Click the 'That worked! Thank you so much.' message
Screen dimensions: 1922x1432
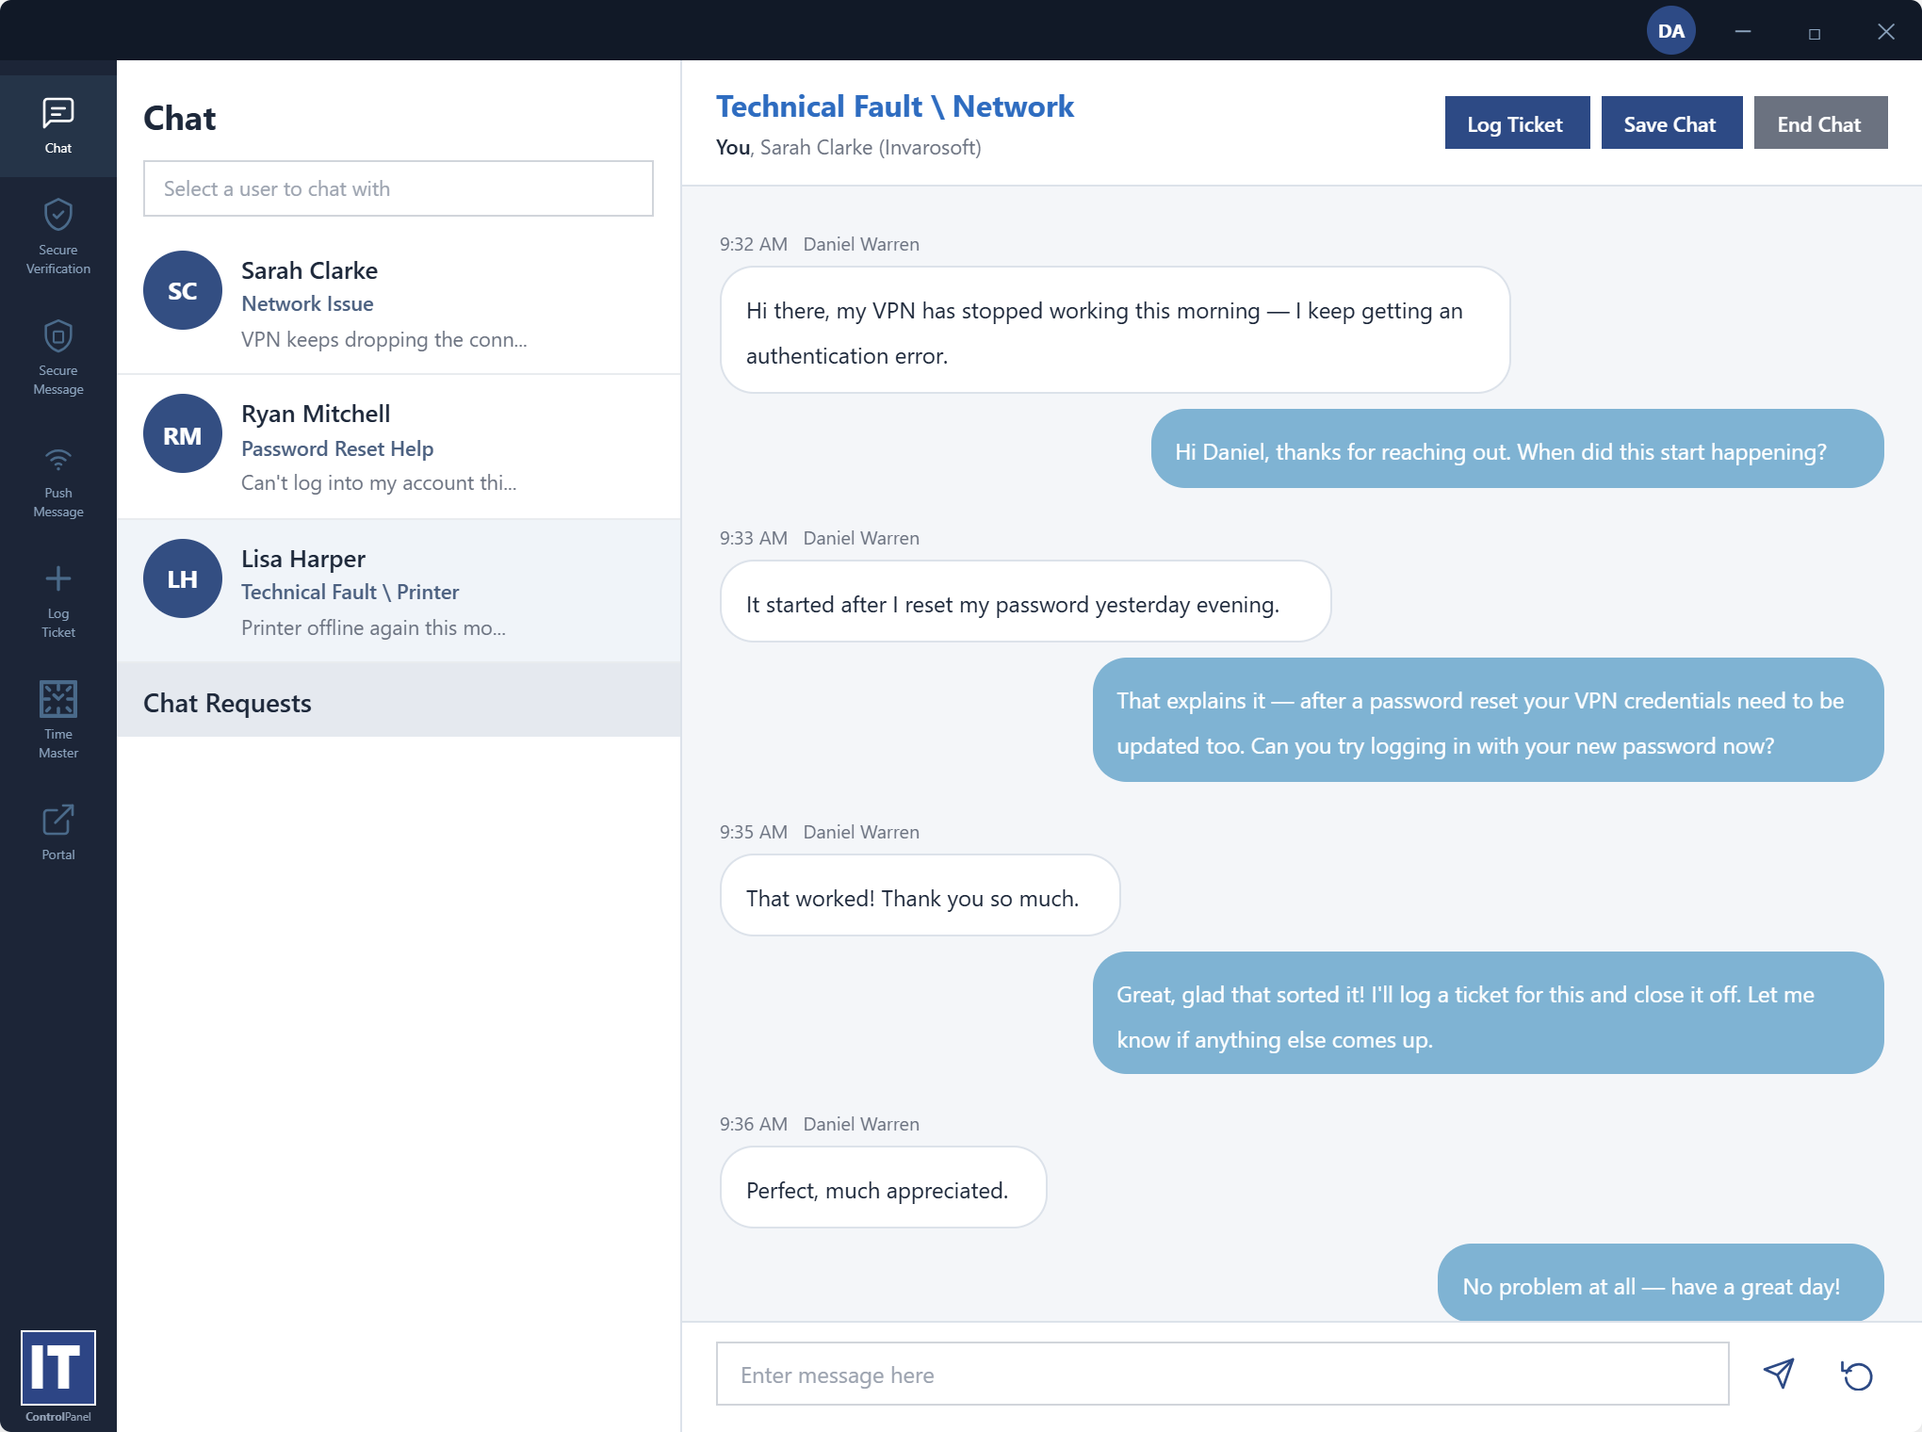[x=920, y=895]
